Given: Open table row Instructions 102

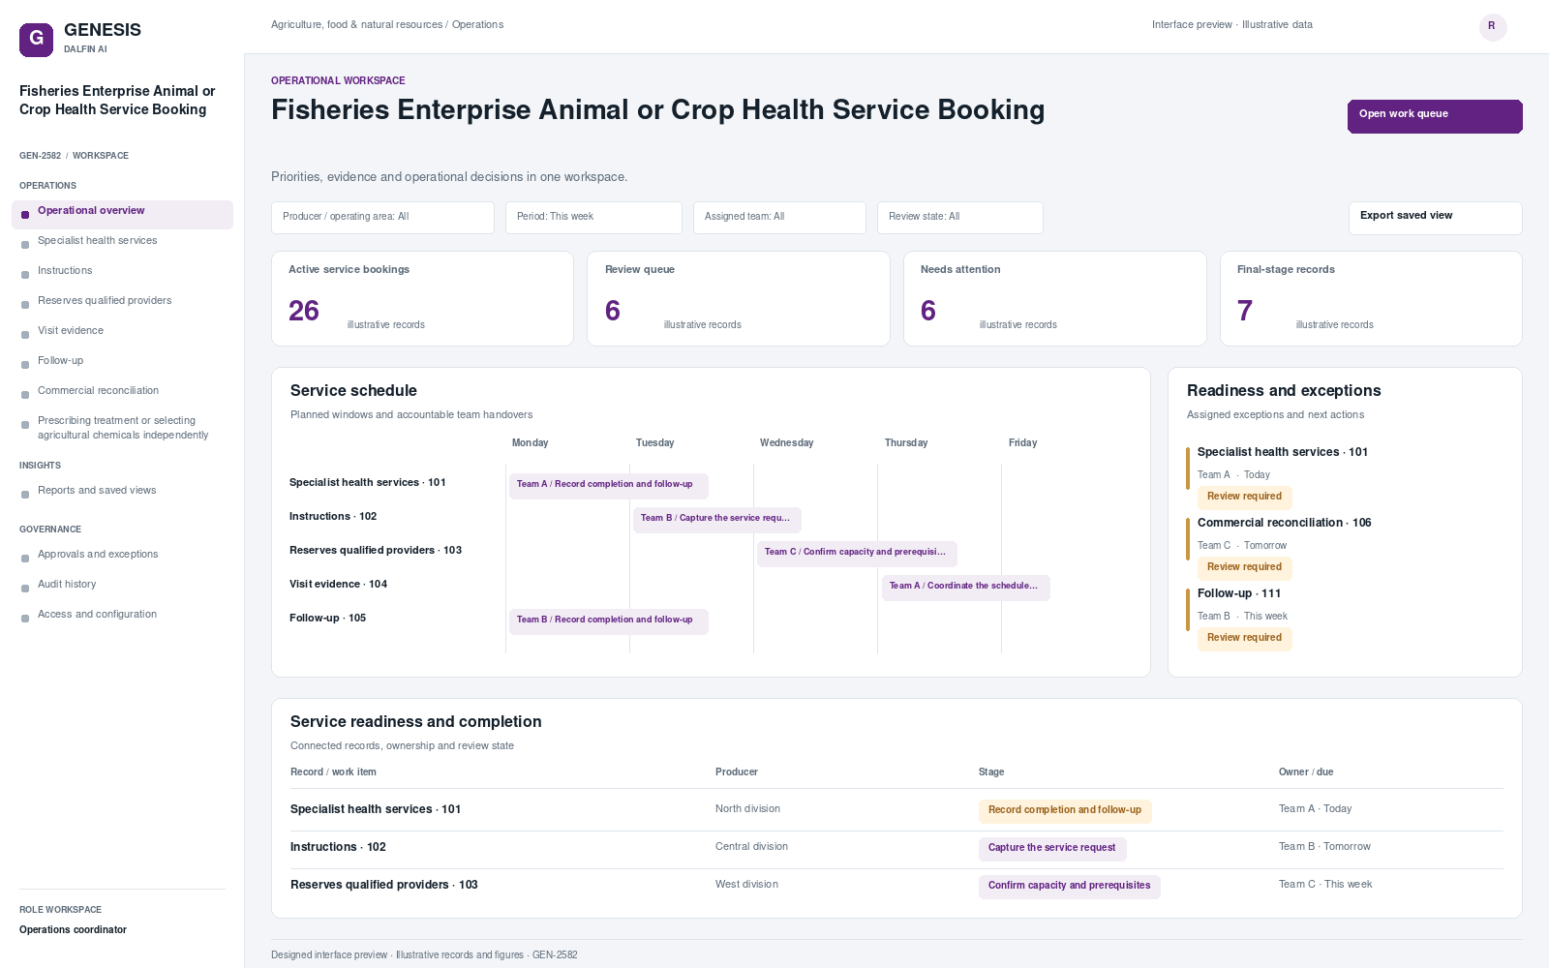Looking at the screenshot, I should [x=896, y=848].
